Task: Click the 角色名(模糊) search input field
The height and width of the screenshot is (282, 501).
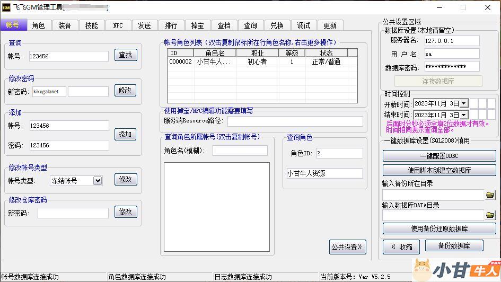Action: pos(240,151)
